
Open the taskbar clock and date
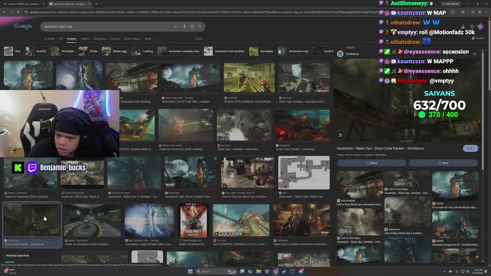coord(478,271)
